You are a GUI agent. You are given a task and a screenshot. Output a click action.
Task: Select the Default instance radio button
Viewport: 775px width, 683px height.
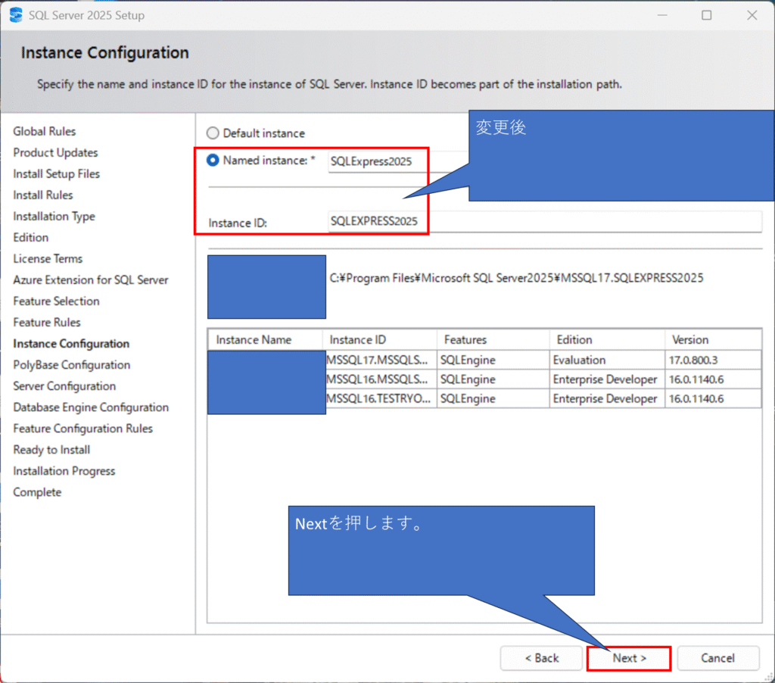coord(213,133)
